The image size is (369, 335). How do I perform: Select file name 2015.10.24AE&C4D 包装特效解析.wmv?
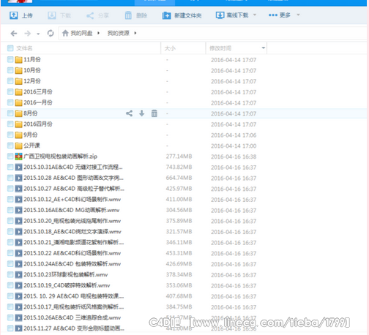72,264
